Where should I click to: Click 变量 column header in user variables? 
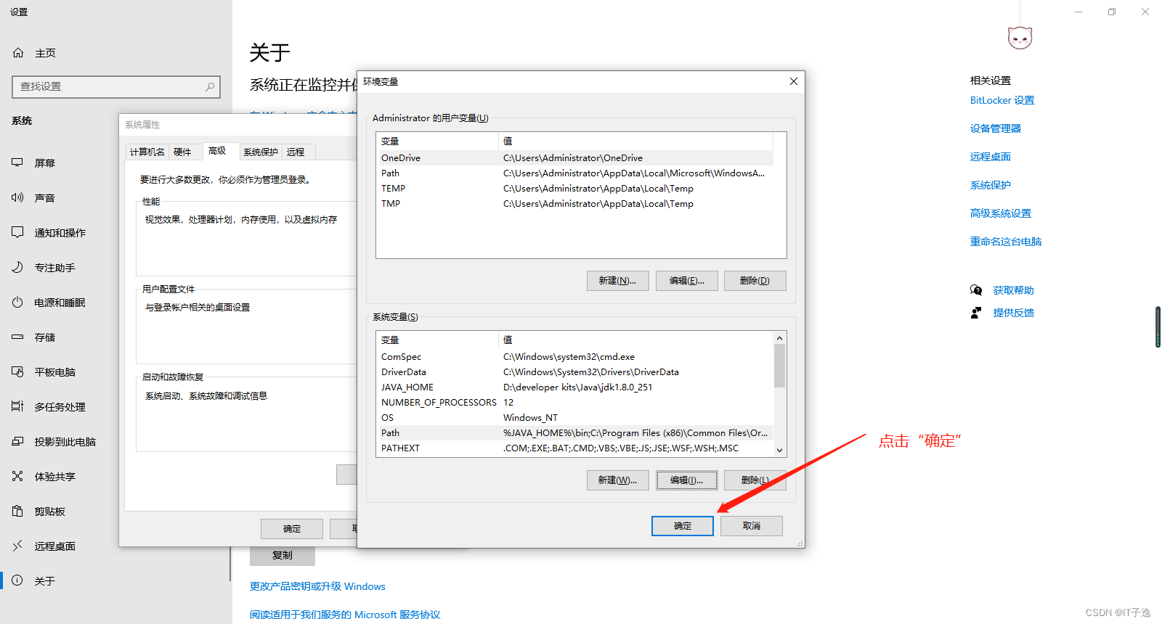(x=438, y=141)
